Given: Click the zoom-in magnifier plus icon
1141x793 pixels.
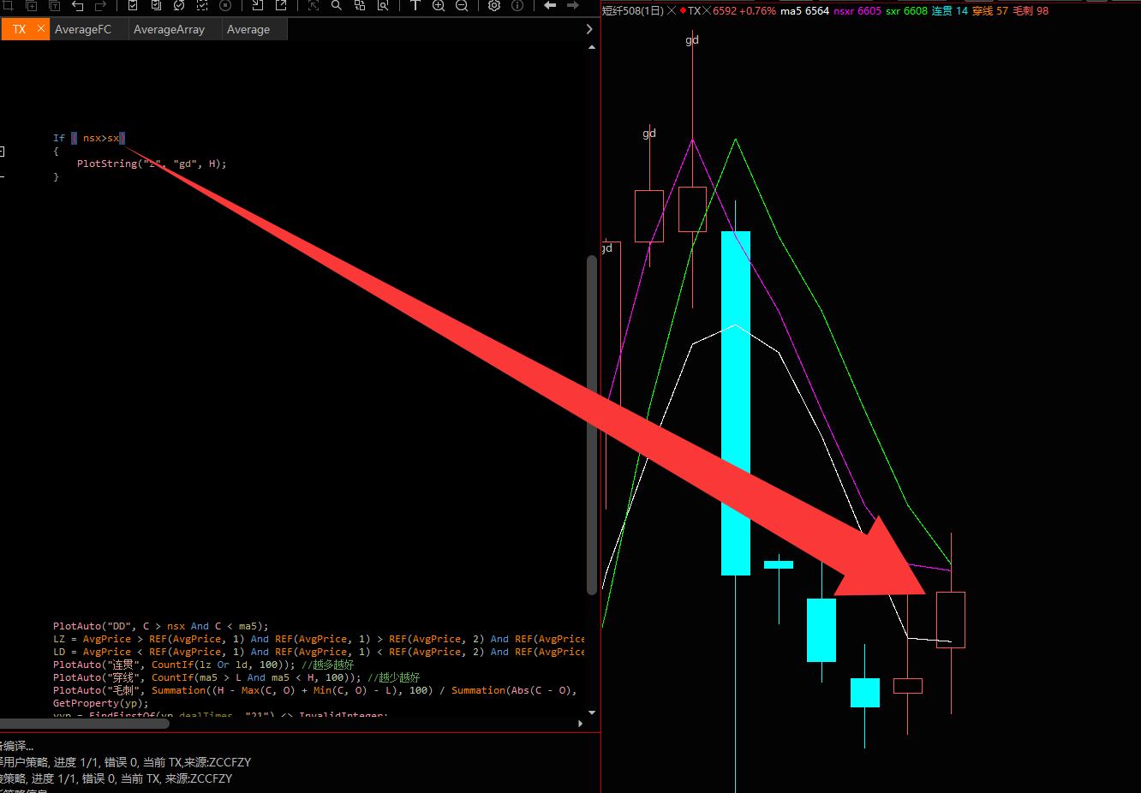Looking at the screenshot, I should click(439, 5).
